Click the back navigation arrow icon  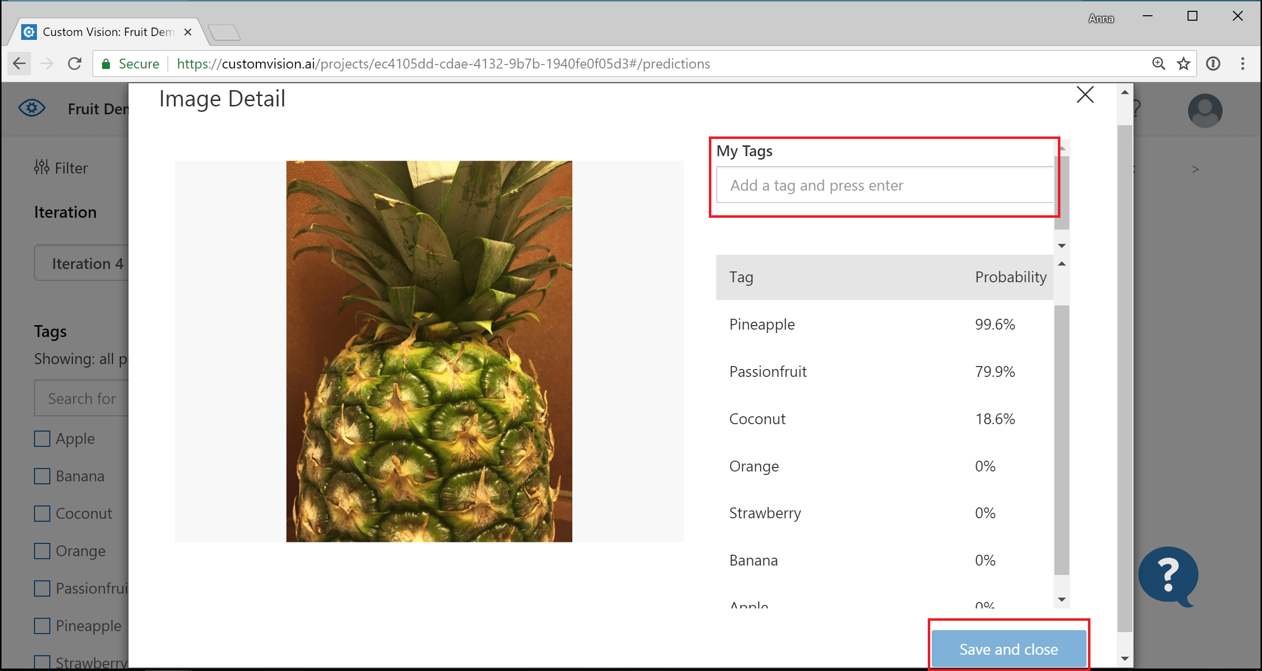coord(18,64)
